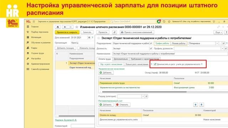Switch to Требования к характеристикам tab

145,59
